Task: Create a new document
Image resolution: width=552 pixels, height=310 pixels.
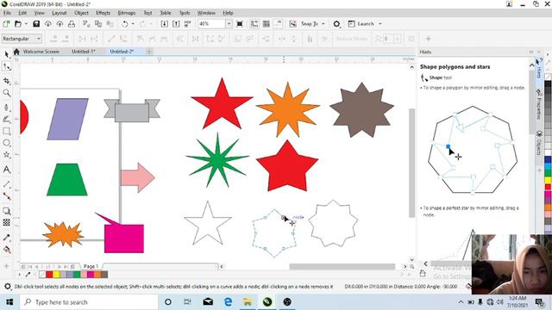Action: coord(6,24)
